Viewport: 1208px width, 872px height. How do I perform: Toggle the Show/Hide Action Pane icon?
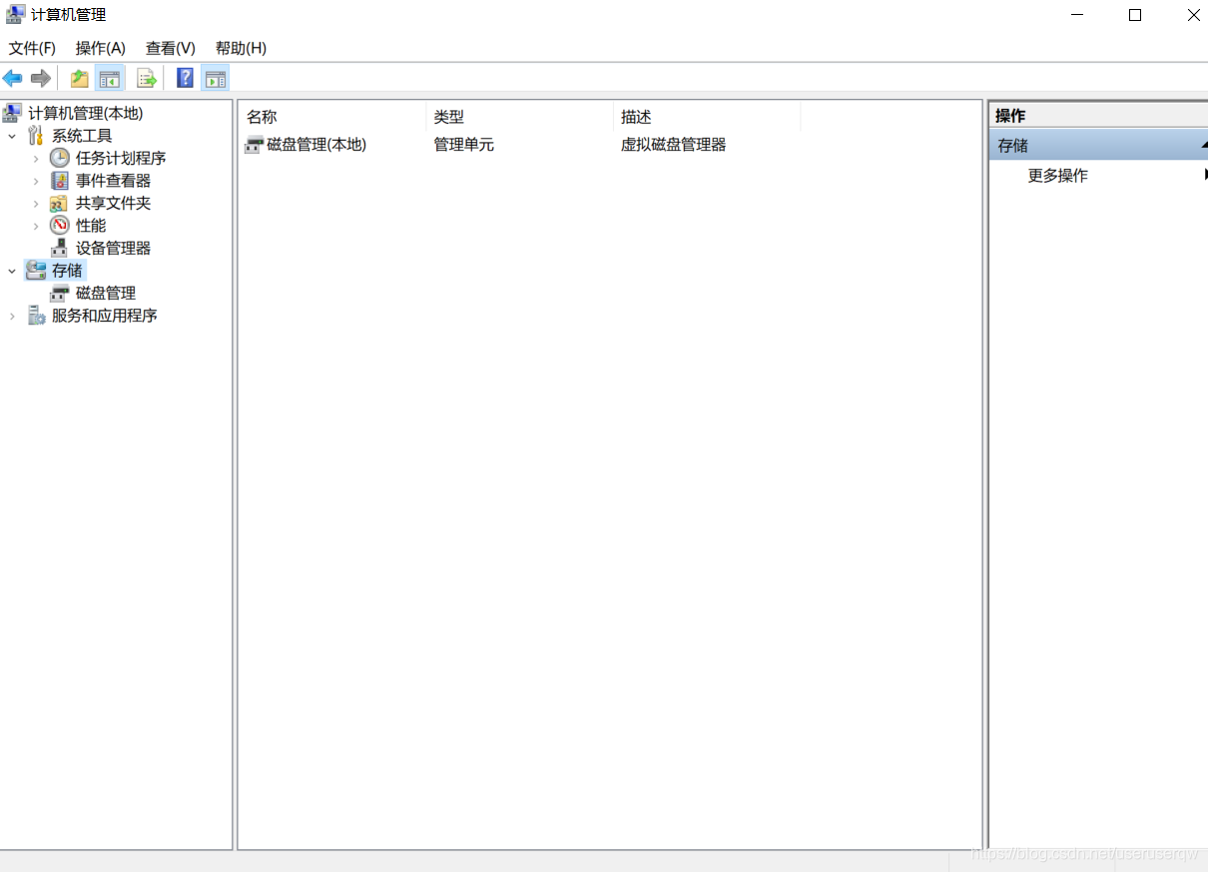pyautogui.click(x=215, y=78)
